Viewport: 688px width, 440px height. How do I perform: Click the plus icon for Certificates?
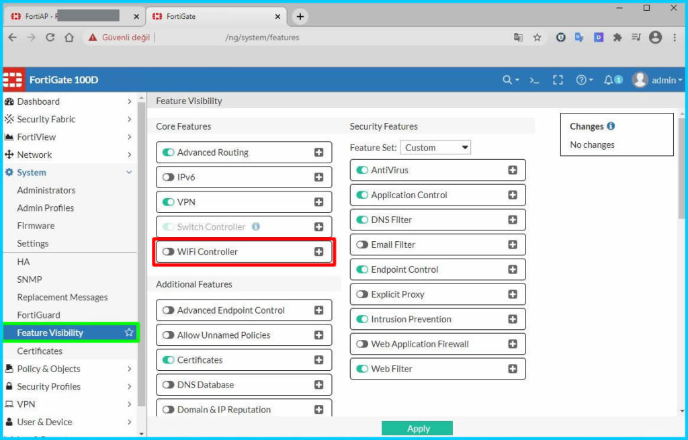coord(319,359)
